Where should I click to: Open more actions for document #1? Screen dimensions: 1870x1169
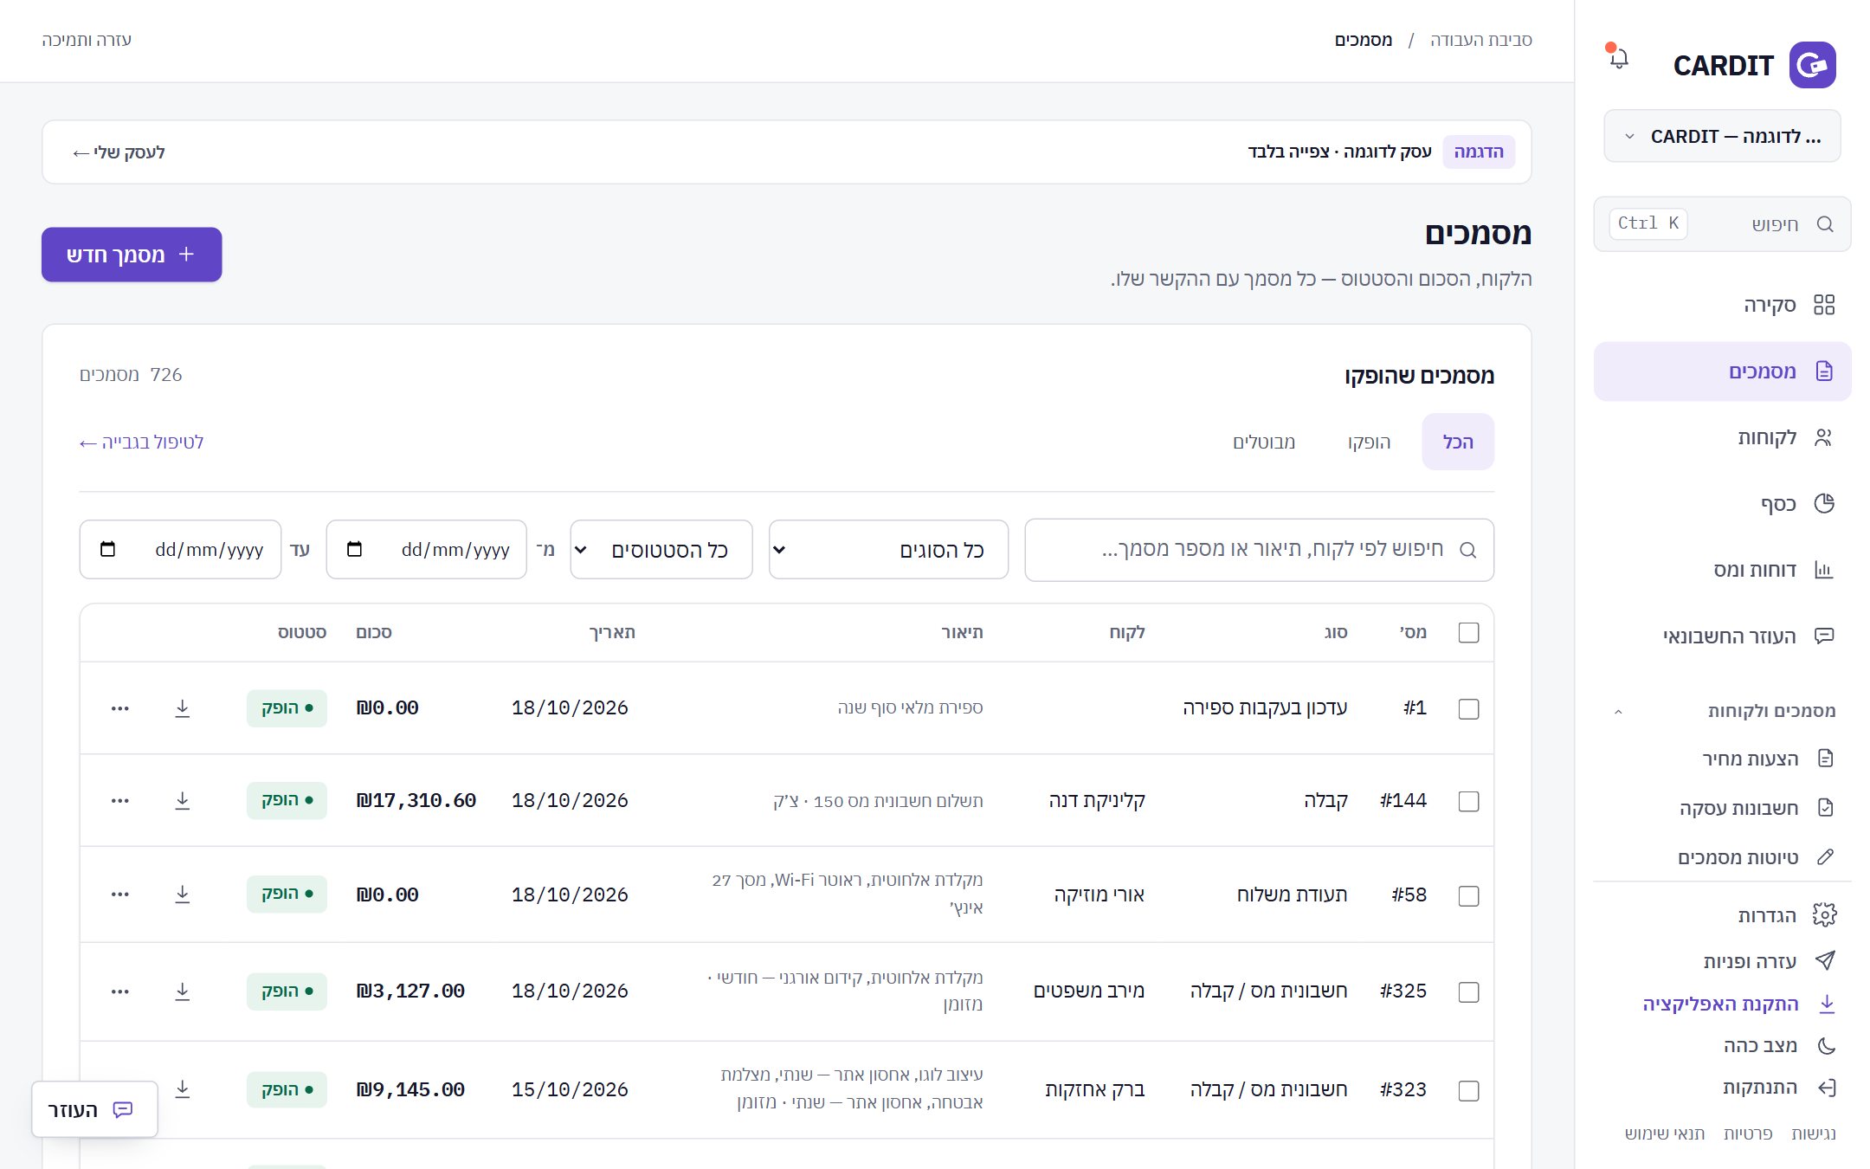120,708
